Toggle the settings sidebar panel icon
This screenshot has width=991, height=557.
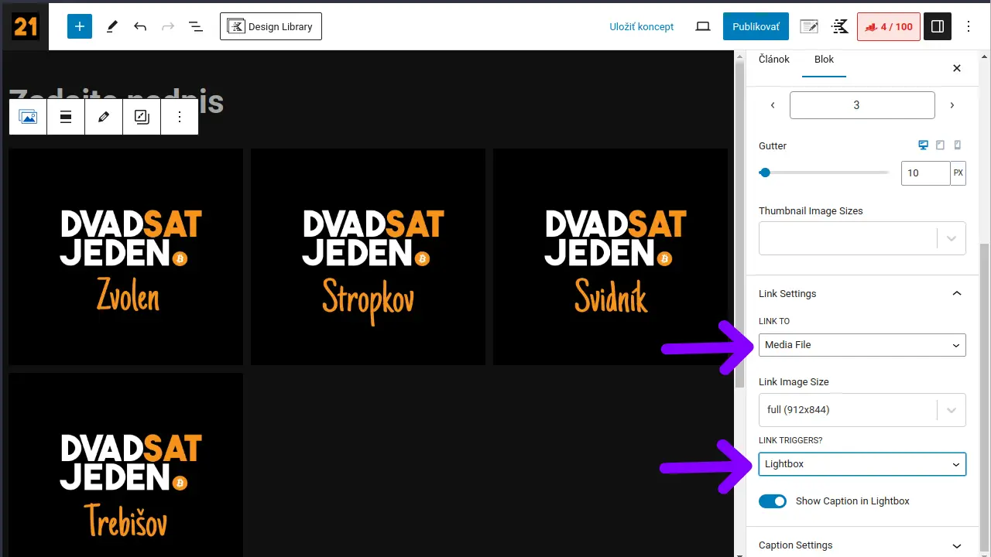click(938, 26)
